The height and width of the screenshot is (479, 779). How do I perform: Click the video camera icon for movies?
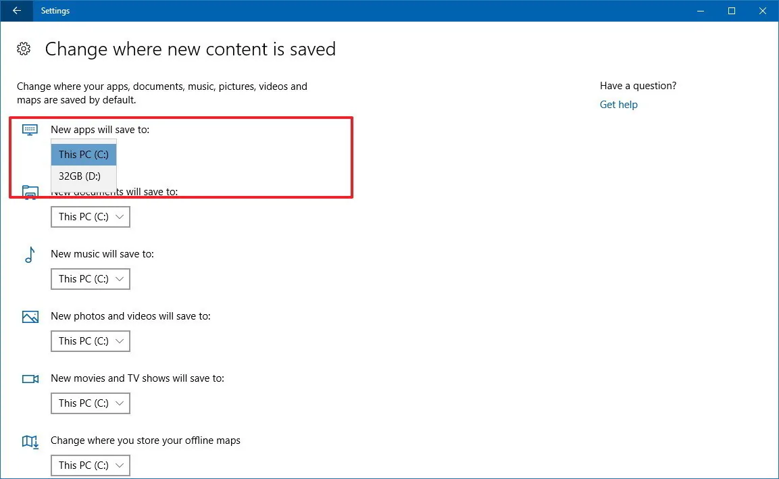click(30, 379)
